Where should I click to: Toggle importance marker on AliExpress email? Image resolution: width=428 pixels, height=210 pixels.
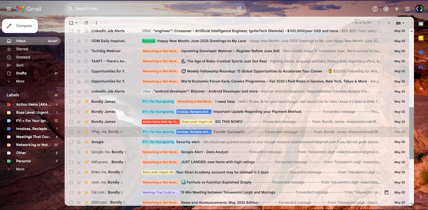click(x=86, y=162)
